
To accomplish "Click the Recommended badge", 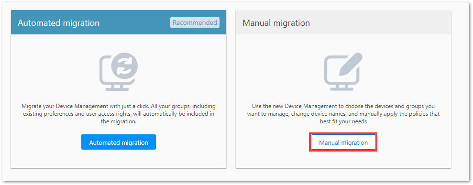I will [195, 22].
